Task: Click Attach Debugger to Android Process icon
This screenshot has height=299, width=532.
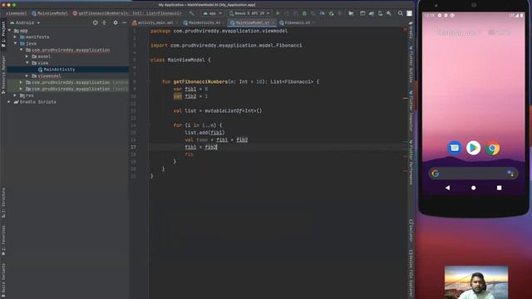Action: pyautogui.click(x=331, y=13)
